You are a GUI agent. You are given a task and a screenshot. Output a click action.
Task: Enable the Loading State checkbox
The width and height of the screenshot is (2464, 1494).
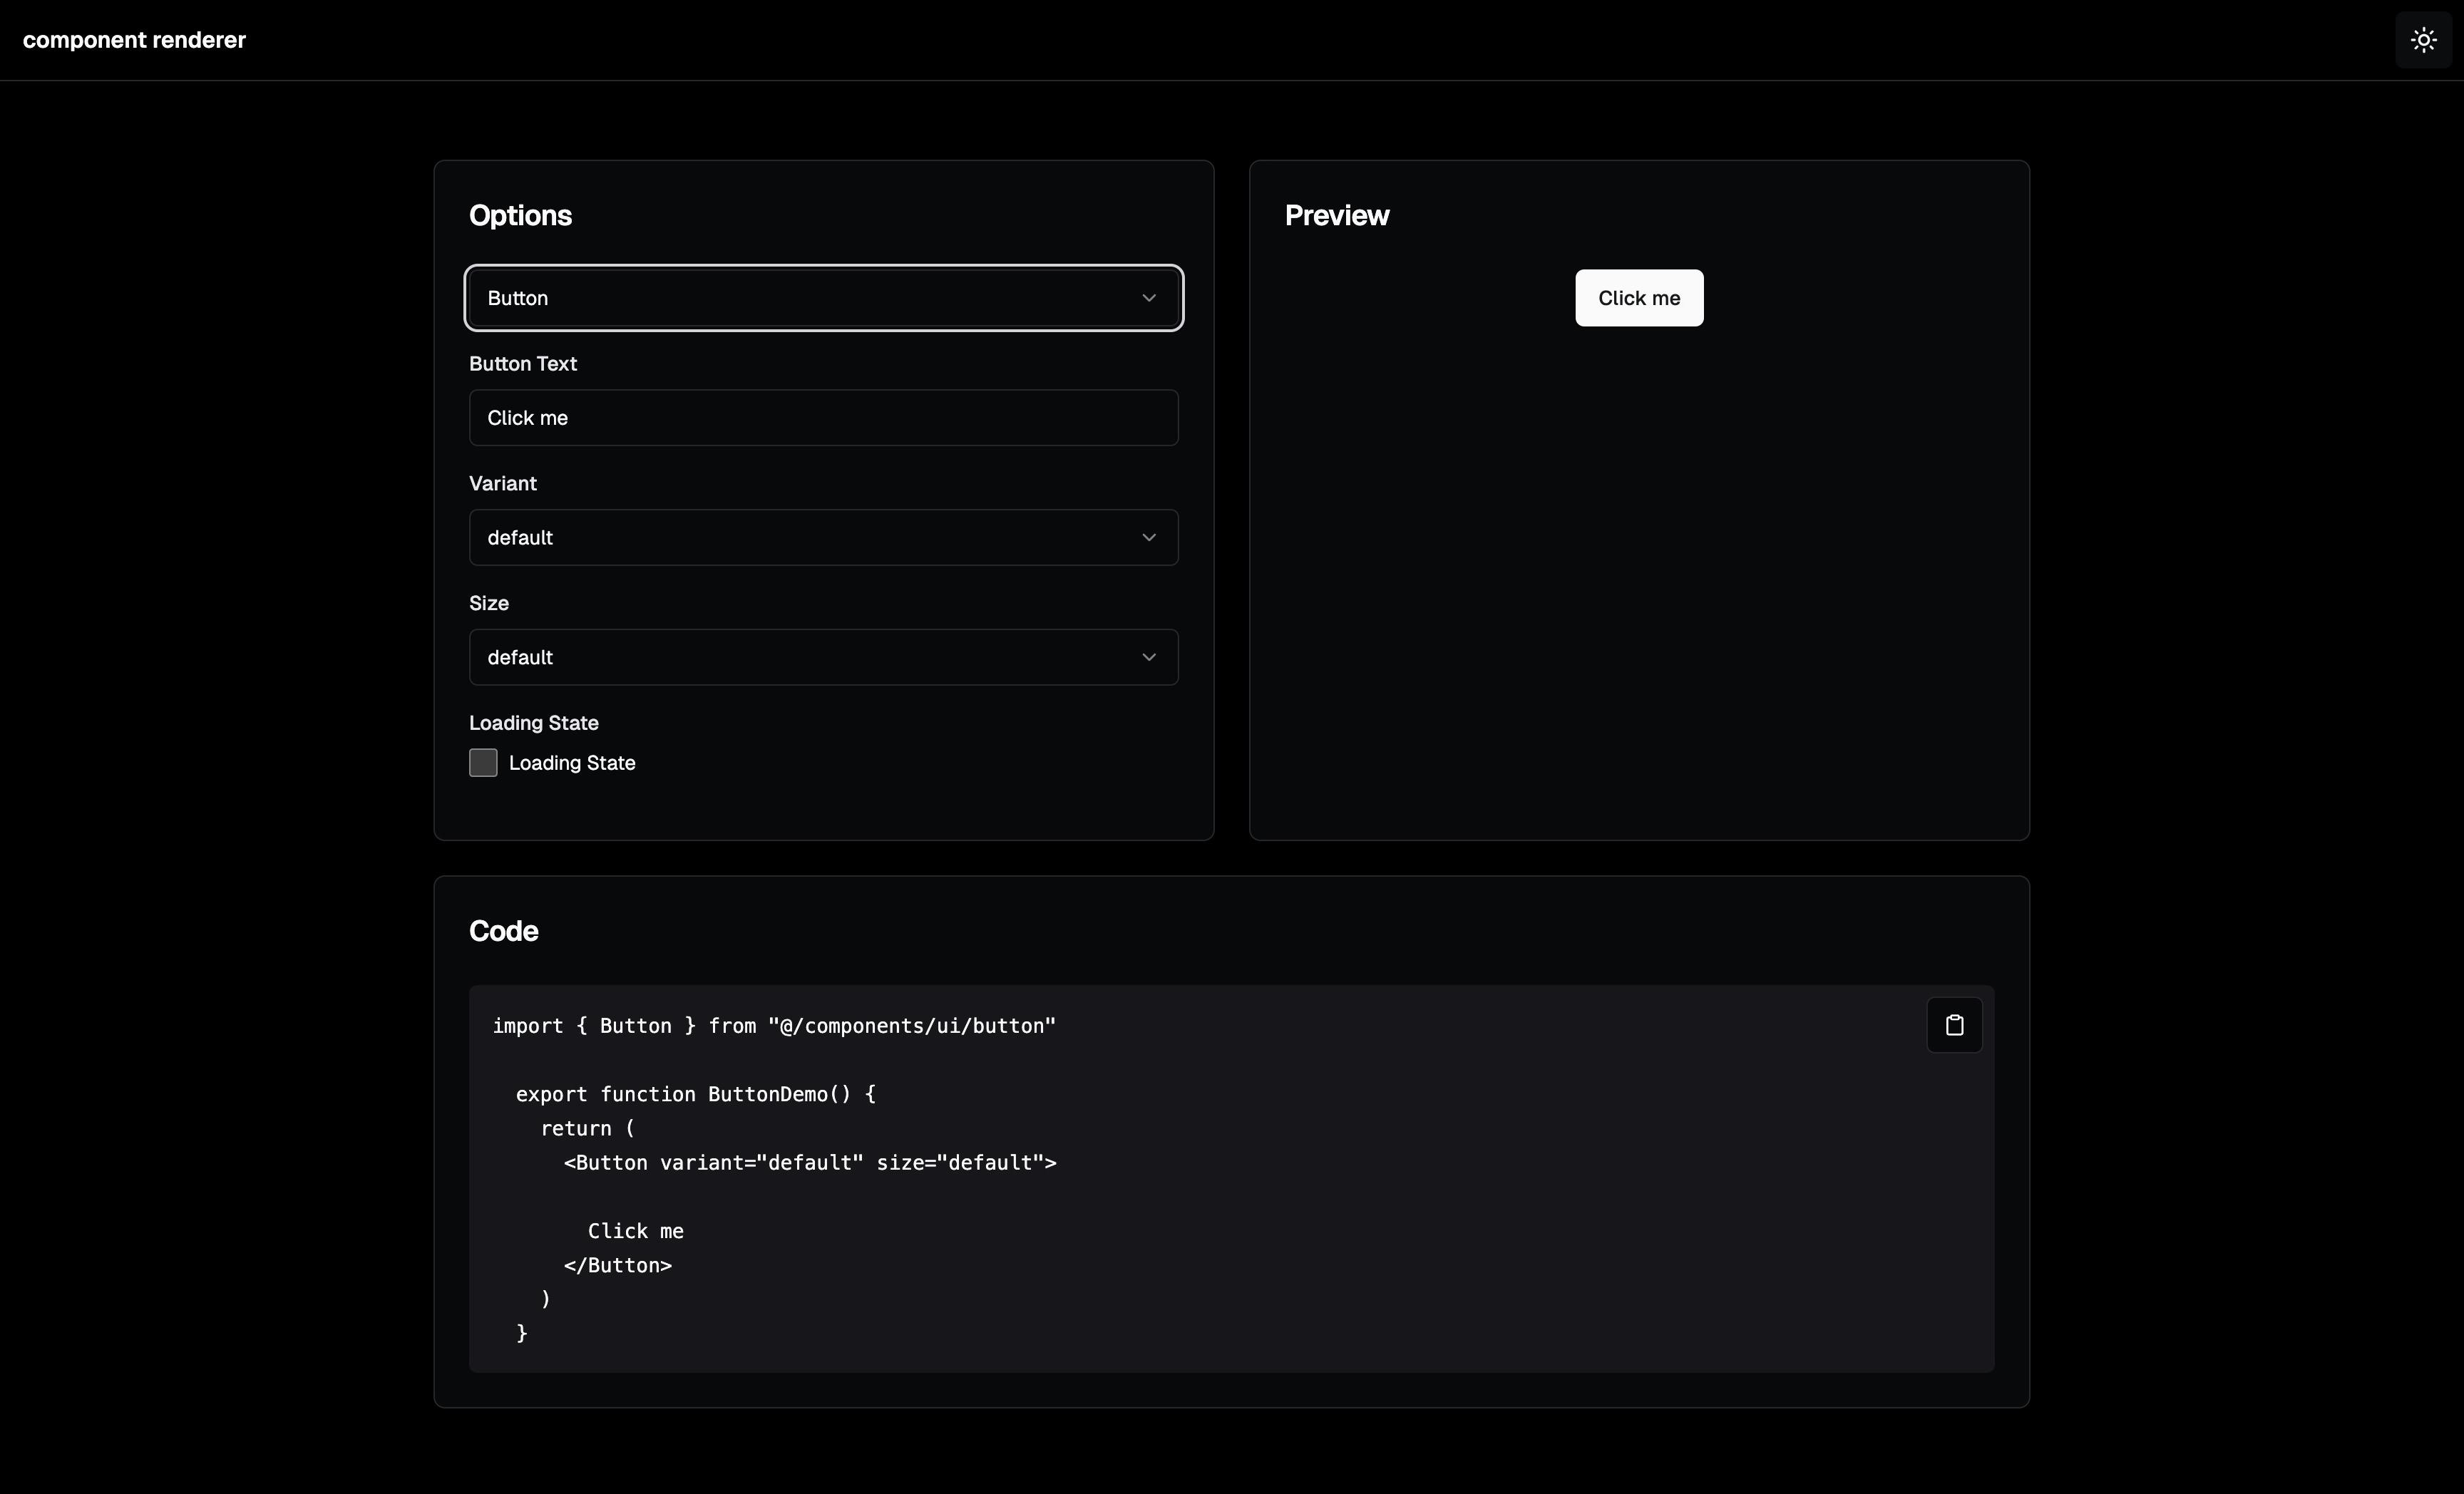click(x=483, y=763)
